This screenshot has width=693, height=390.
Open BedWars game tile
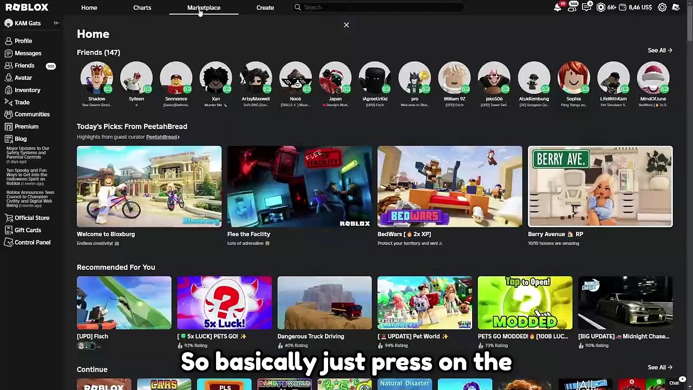pos(450,186)
